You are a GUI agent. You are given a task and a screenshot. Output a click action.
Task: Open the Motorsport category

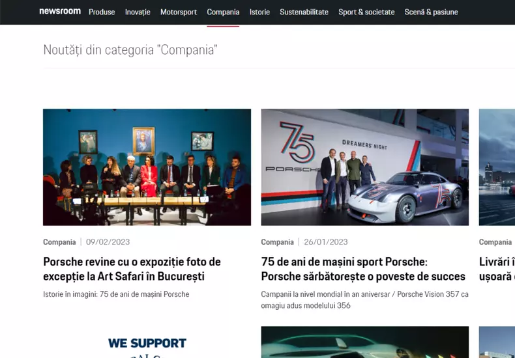[x=179, y=12]
